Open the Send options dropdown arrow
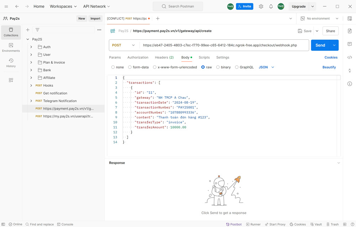Image resolution: width=356 pixels, height=227 pixels. pos(334,45)
